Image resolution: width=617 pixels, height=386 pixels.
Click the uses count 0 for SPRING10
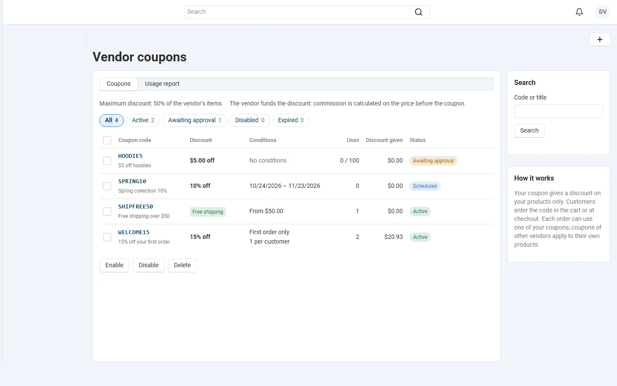coord(357,186)
